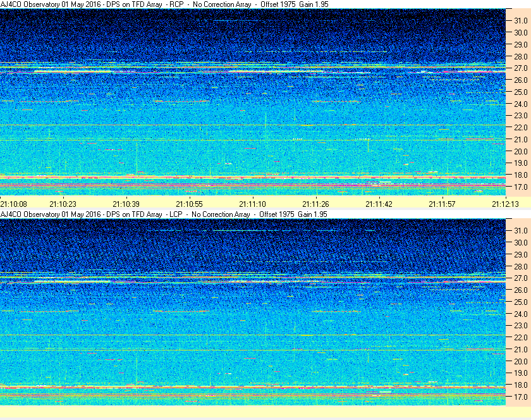Click the 24.0 frequency label on RCP chart

pos(521,104)
